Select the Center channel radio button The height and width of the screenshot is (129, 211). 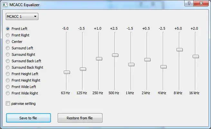[x=8, y=42]
